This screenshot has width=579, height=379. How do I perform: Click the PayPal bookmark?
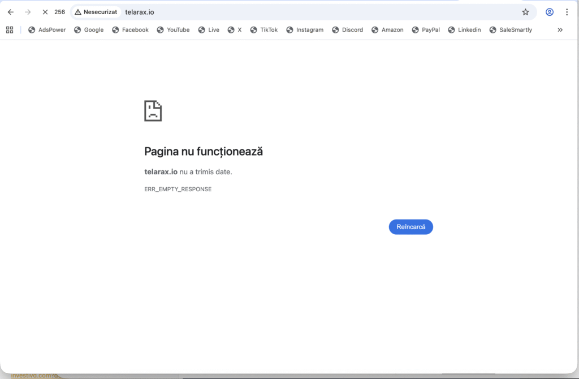[x=426, y=30]
